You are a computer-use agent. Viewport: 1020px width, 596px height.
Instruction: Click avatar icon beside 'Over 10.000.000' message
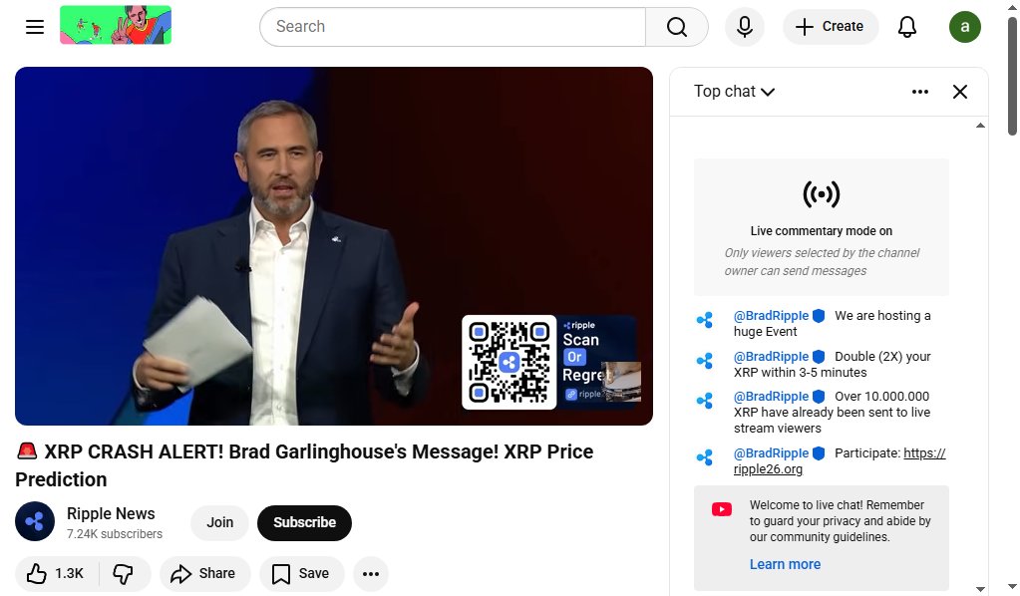pos(705,401)
